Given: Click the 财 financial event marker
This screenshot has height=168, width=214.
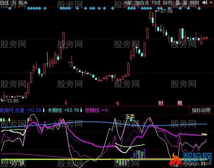Looking at the screenshot, I should click(161, 103).
